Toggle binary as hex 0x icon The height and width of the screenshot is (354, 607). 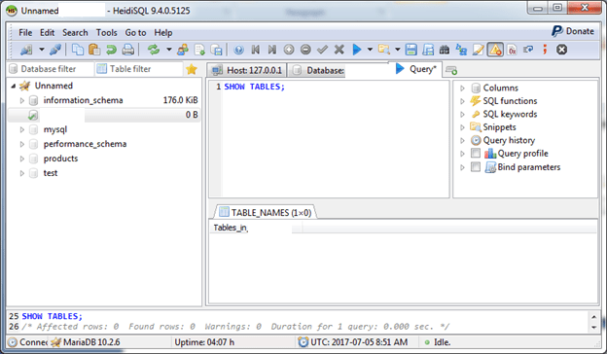(512, 50)
